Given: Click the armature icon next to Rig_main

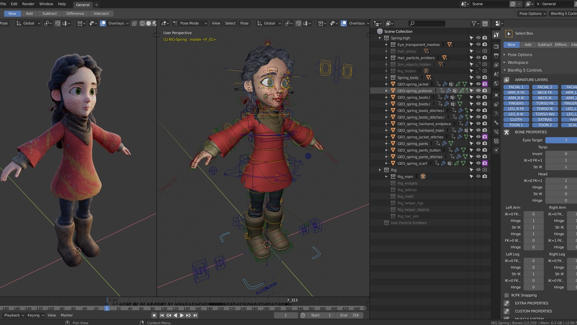Looking at the screenshot, I should pyautogui.click(x=423, y=176).
